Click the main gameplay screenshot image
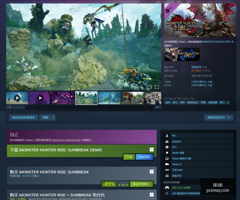 tap(83, 47)
